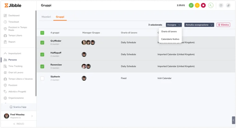236x128 pixels.
Task: Click Hufflepuff group manager avatar
Action: (x=84, y=54)
